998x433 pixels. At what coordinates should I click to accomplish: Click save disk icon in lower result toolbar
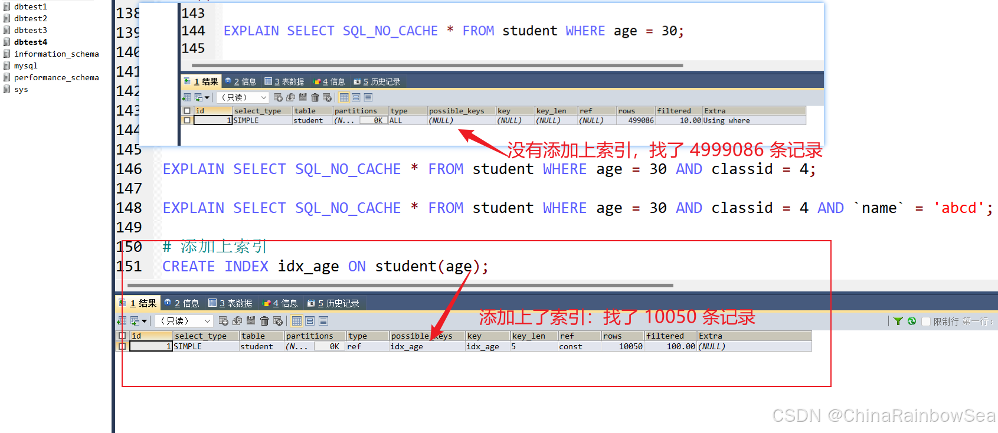(x=251, y=321)
